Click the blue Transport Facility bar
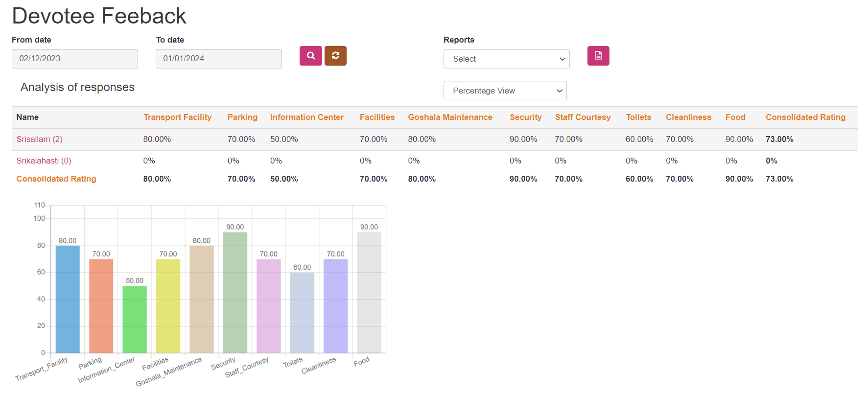The width and height of the screenshot is (866, 396). click(x=68, y=299)
